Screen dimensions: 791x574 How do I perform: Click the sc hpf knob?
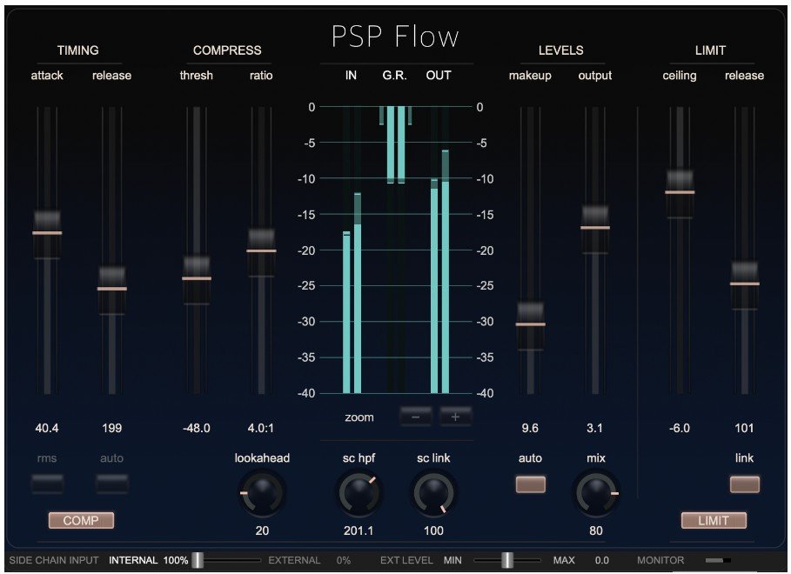click(x=359, y=492)
